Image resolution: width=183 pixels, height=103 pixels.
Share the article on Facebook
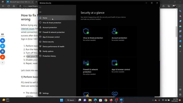[3, 41]
